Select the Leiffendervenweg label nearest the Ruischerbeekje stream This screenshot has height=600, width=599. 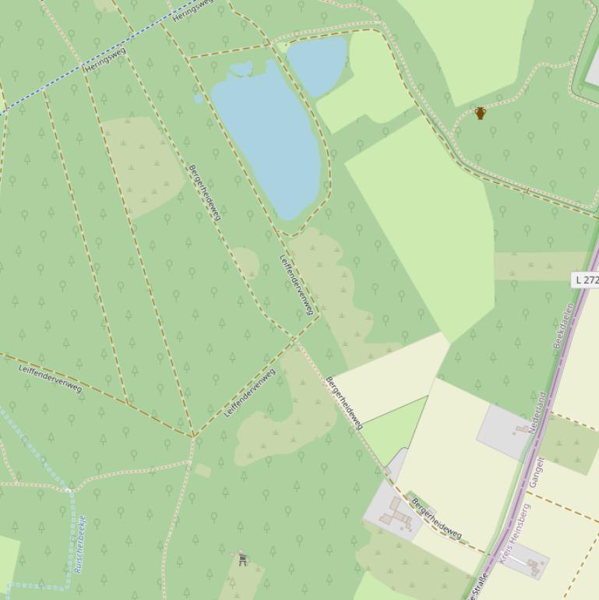tap(51, 379)
